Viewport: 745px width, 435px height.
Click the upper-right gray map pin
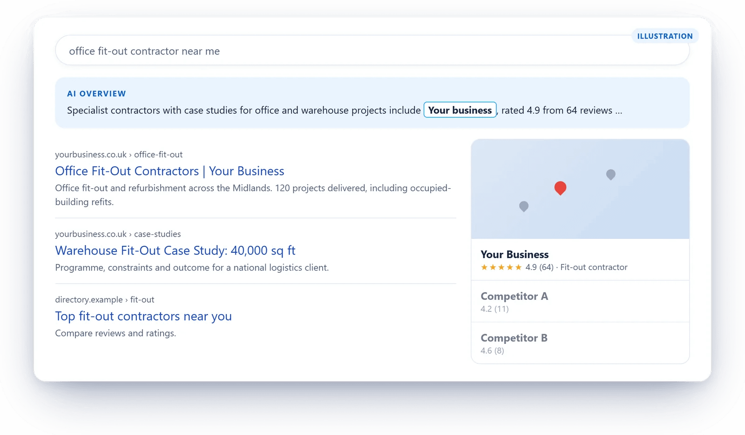tap(611, 174)
